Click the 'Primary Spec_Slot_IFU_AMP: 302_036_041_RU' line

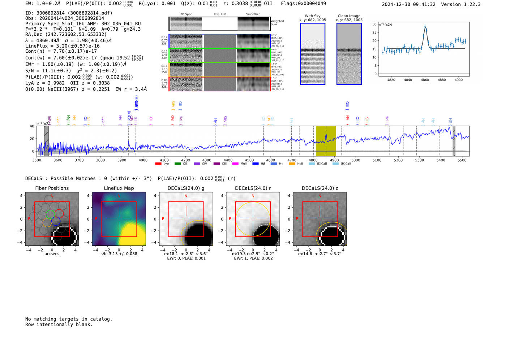coord(83,24)
